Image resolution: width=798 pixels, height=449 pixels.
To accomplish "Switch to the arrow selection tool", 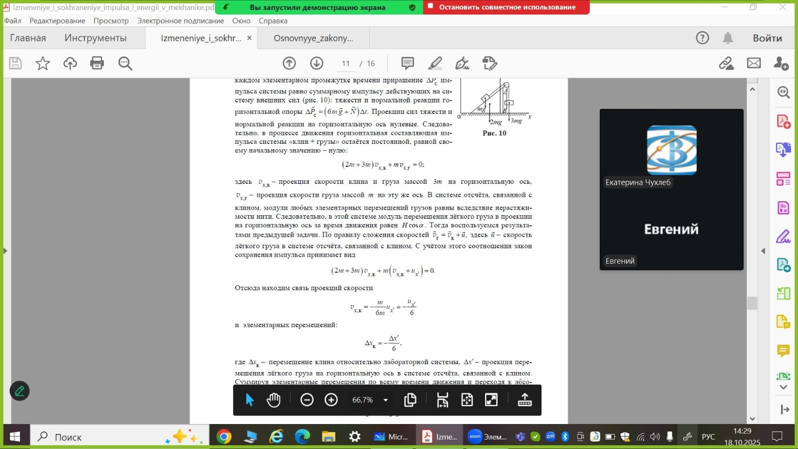I will [x=250, y=400].
